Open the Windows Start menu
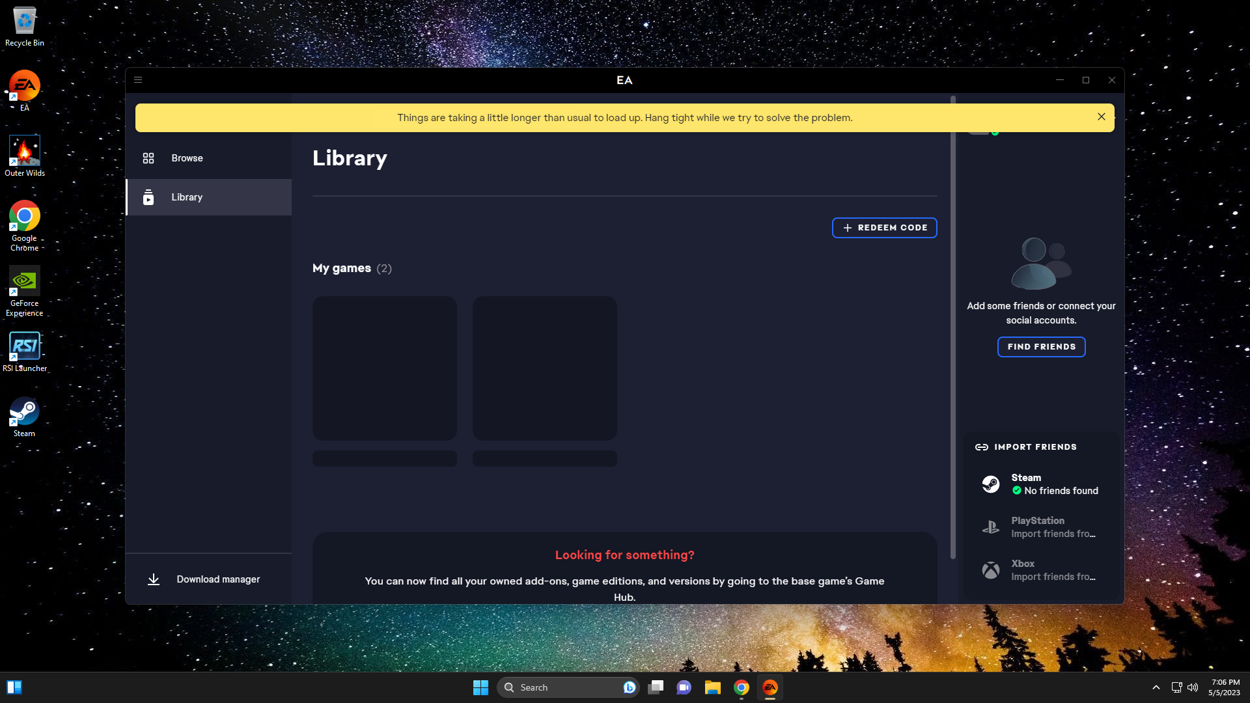 click(x=480, y=687)
